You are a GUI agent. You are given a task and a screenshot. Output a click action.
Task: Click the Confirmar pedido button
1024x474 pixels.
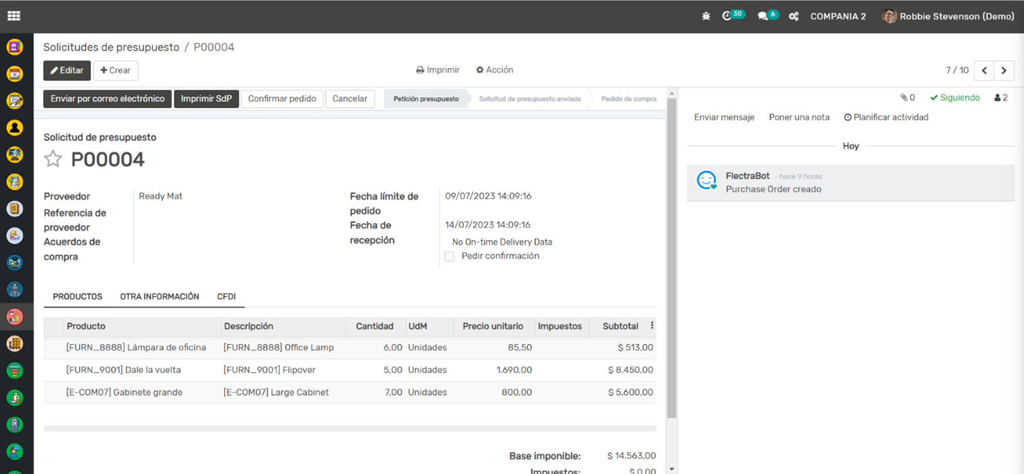282,99
